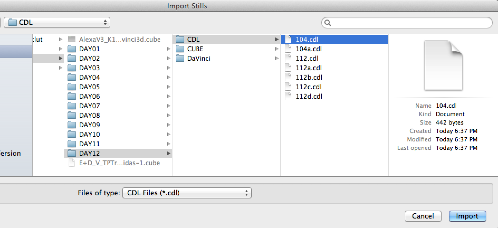Click the AlexaV3 cube file icon

(72, 39)
